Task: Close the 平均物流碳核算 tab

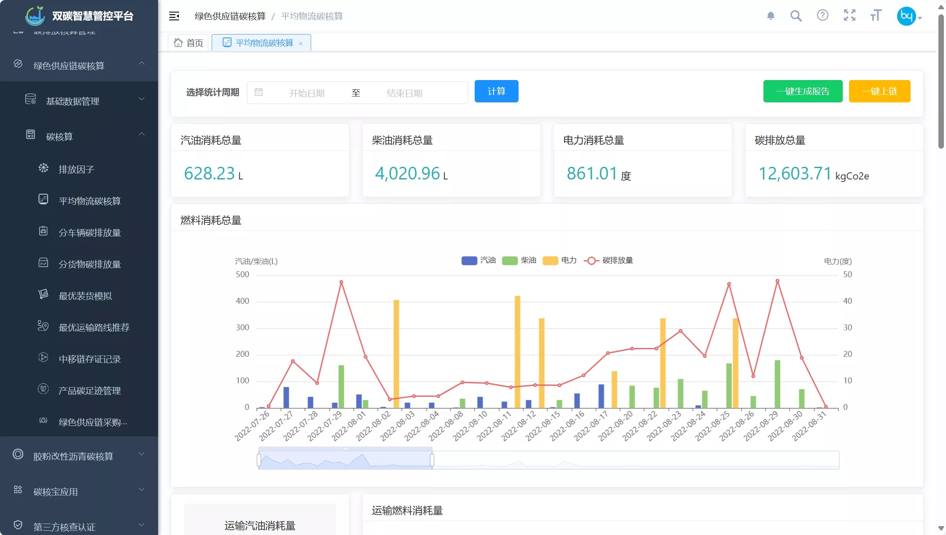Action: click(301, 43)
